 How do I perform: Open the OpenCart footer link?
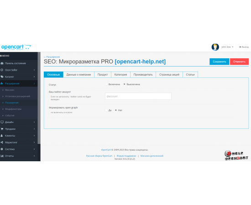click(x=106, y=150)
